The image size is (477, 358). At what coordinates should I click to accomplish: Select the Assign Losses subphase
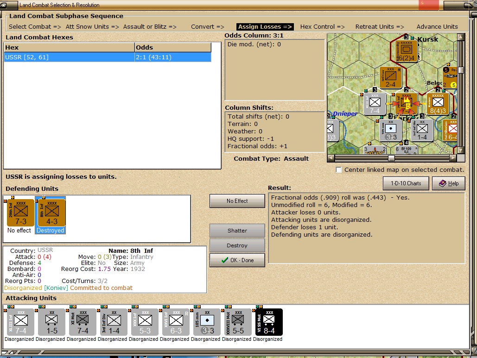pyautogui.click(x=265, y=27)
